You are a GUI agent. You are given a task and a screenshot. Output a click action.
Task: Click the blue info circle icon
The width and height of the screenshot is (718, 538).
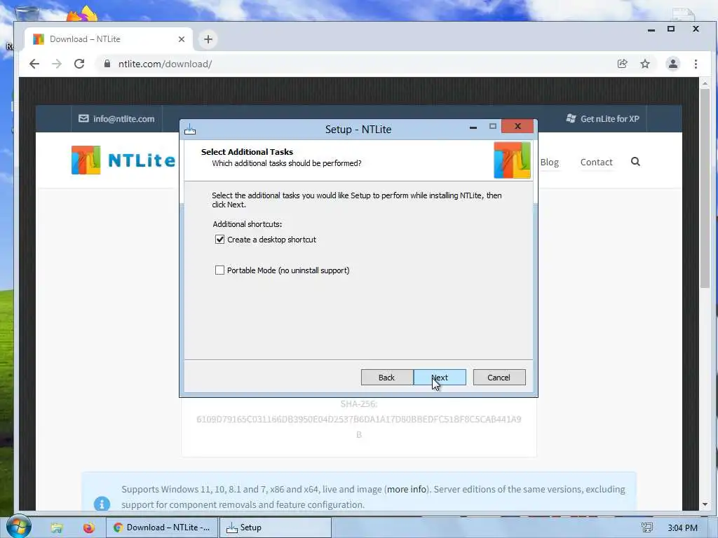(102, 503)
